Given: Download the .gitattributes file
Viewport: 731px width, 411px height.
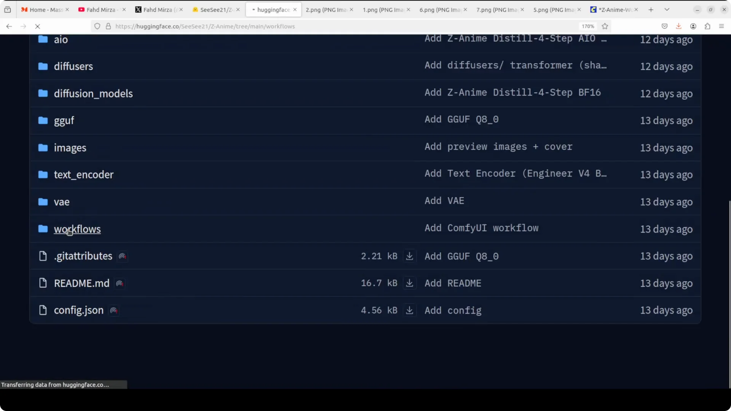Looking at the screenshot, I should 410,256.
